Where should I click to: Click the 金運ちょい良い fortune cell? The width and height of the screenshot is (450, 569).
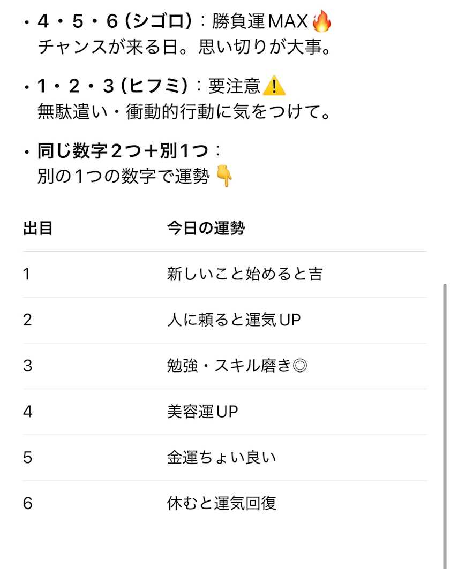click(221, 458)
